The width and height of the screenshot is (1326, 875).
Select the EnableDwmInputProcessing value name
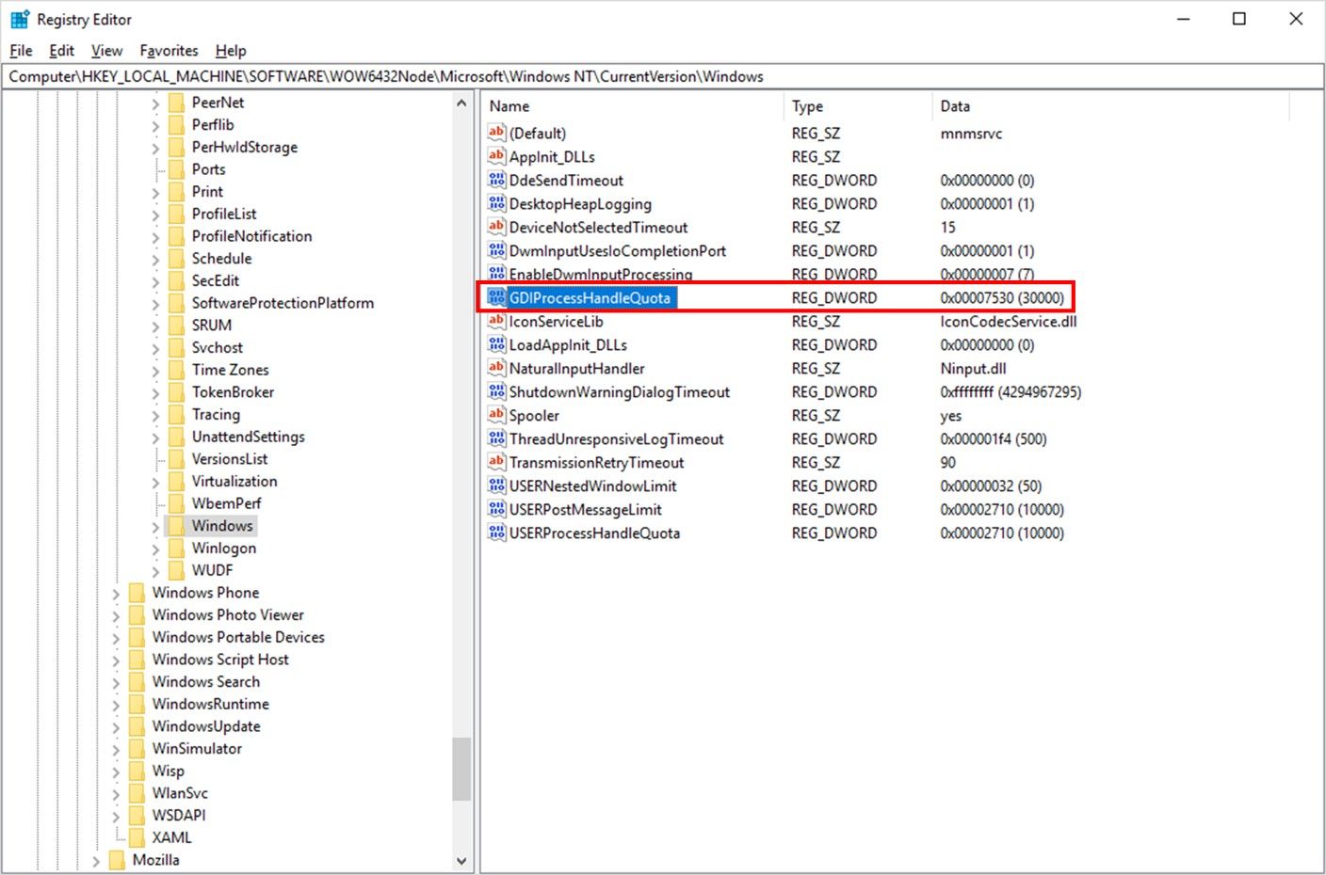pos(601,274)
